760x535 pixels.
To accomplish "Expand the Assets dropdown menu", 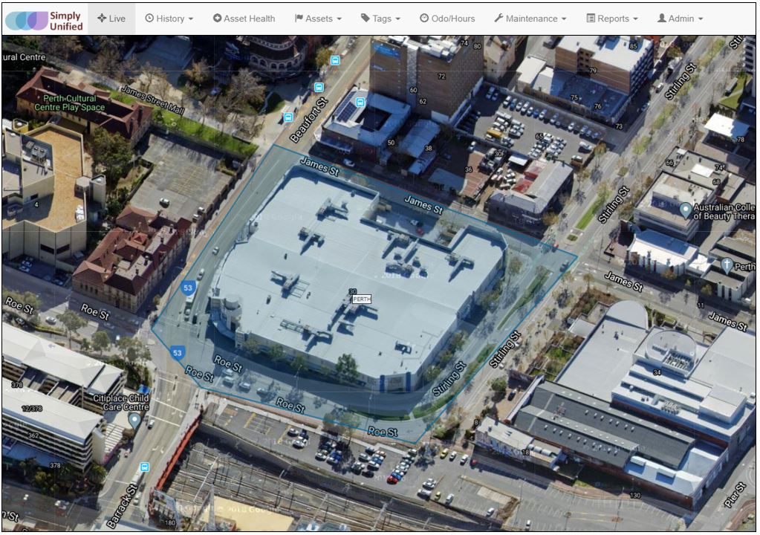I will [x=318, y=19].
